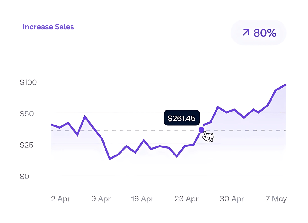This screenshot has width=308, height=223.
Task: Click the number 80% text in the badge
Action: click(265, 33)
